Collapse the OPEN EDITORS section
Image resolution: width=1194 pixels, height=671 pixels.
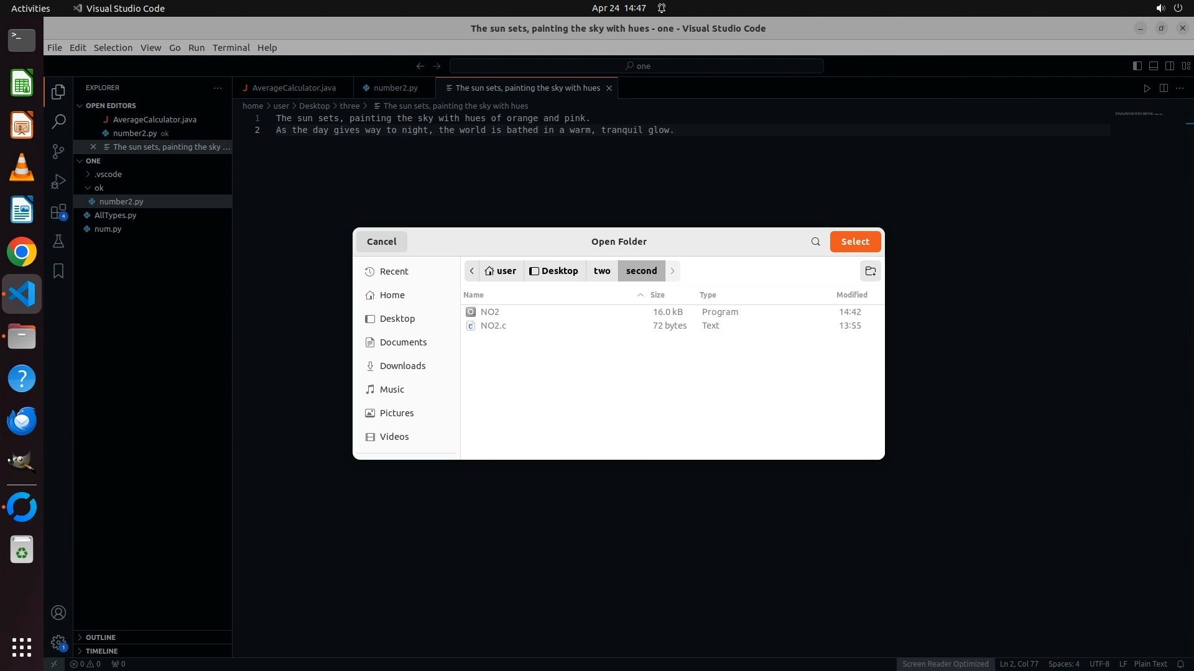coord(111,106)
